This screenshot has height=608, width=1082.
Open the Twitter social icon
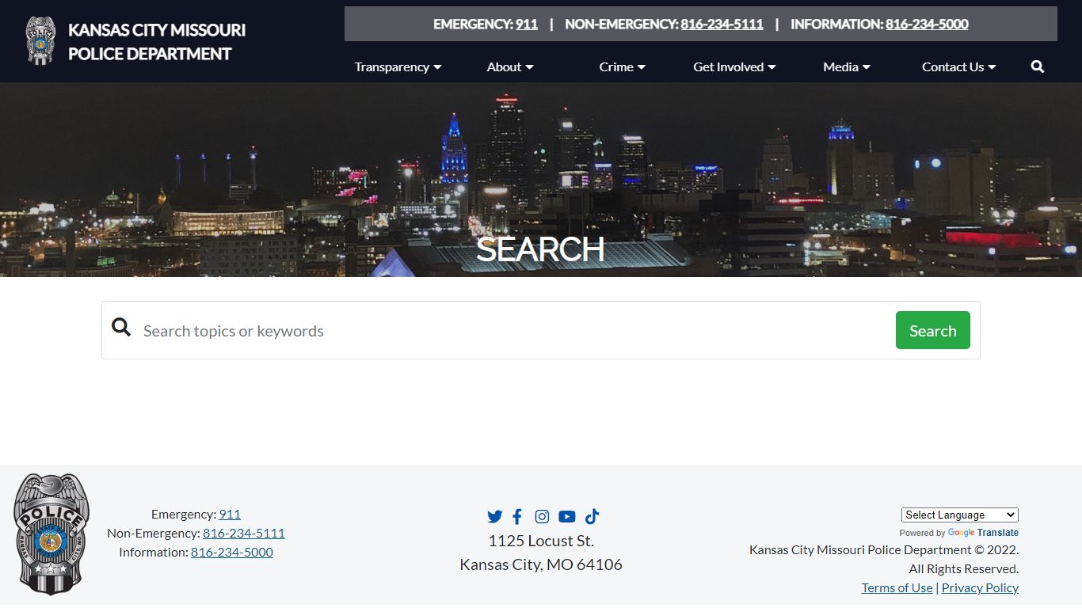coord(495,517)
